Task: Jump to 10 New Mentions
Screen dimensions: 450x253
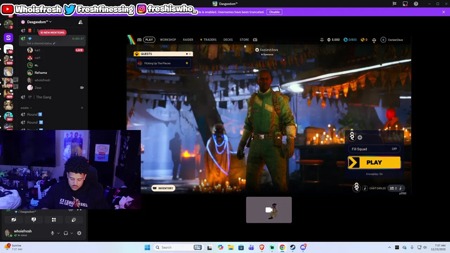Action: [52, 32]
